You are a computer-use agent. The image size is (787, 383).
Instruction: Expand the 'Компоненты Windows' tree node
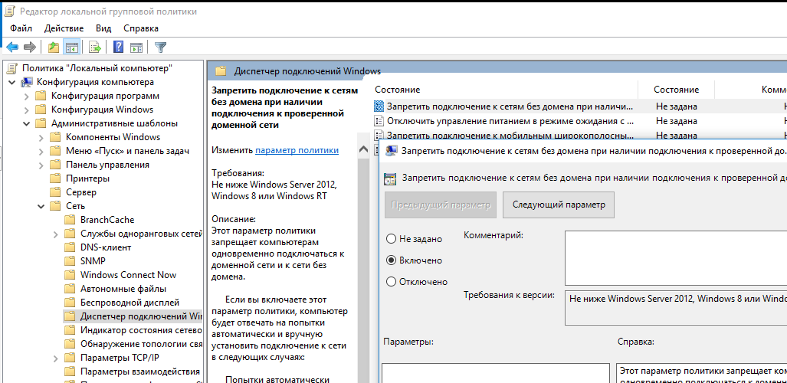point(39,137)
